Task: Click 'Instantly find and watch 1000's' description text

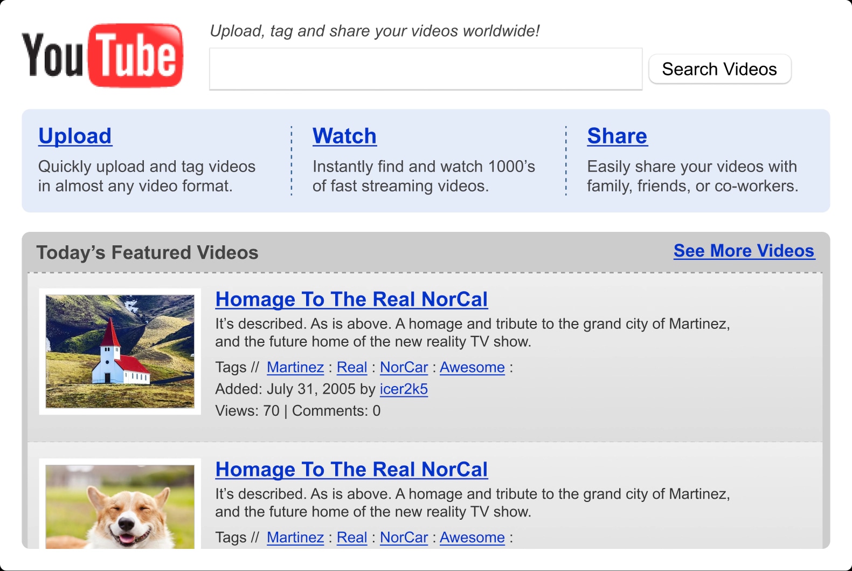Action: (x=424, y=167)
